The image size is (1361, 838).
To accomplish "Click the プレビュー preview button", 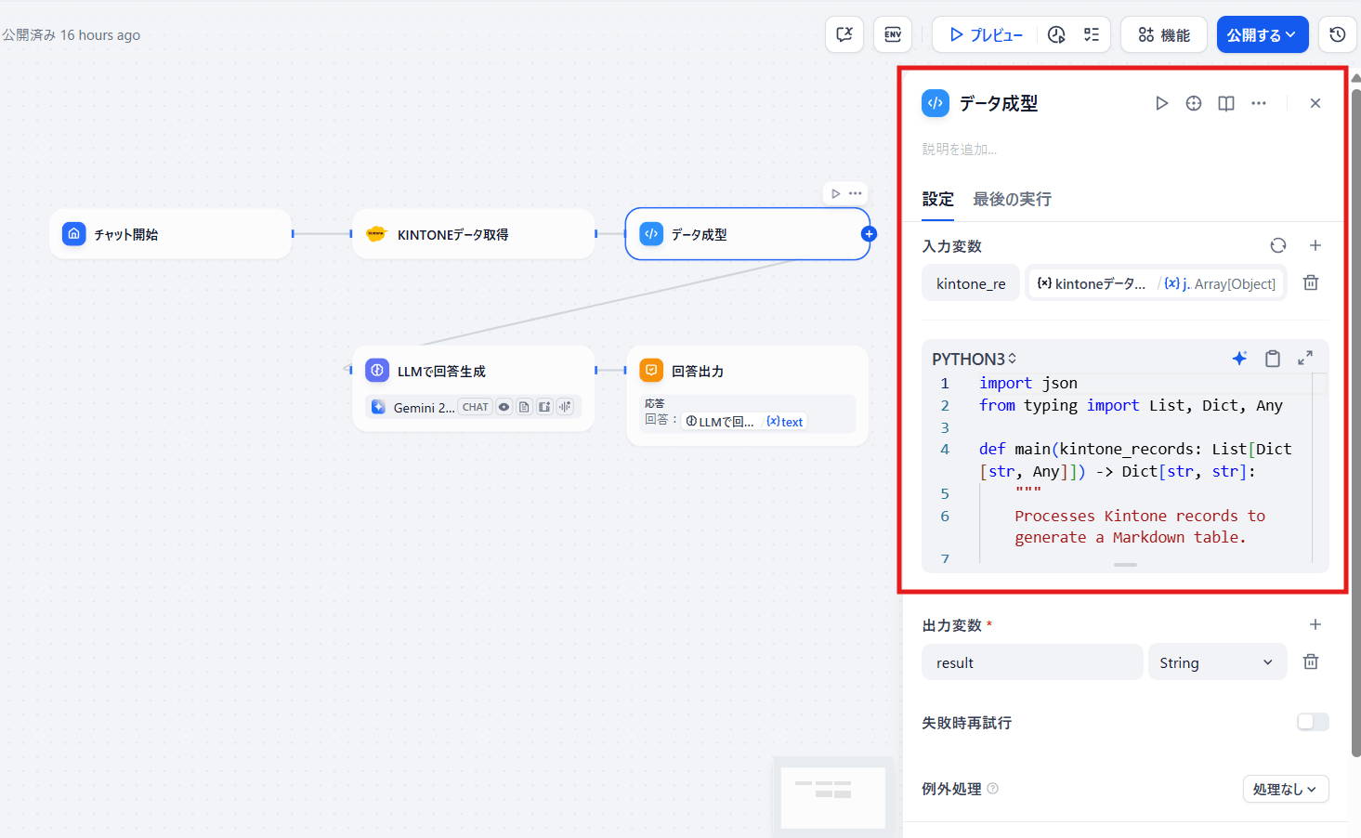I will 986,35.
